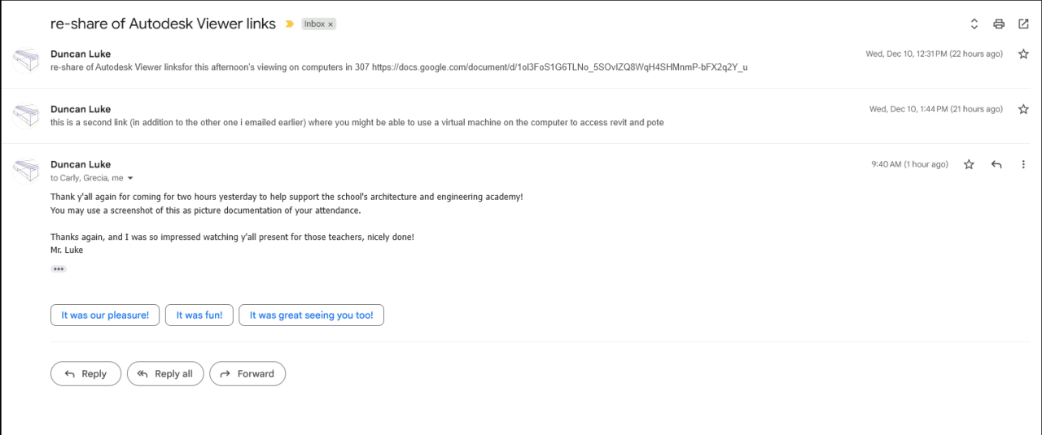This screenshot has height=435, width=1042.
Task: Expand all messages in the thread
Action: coord(974,24)
